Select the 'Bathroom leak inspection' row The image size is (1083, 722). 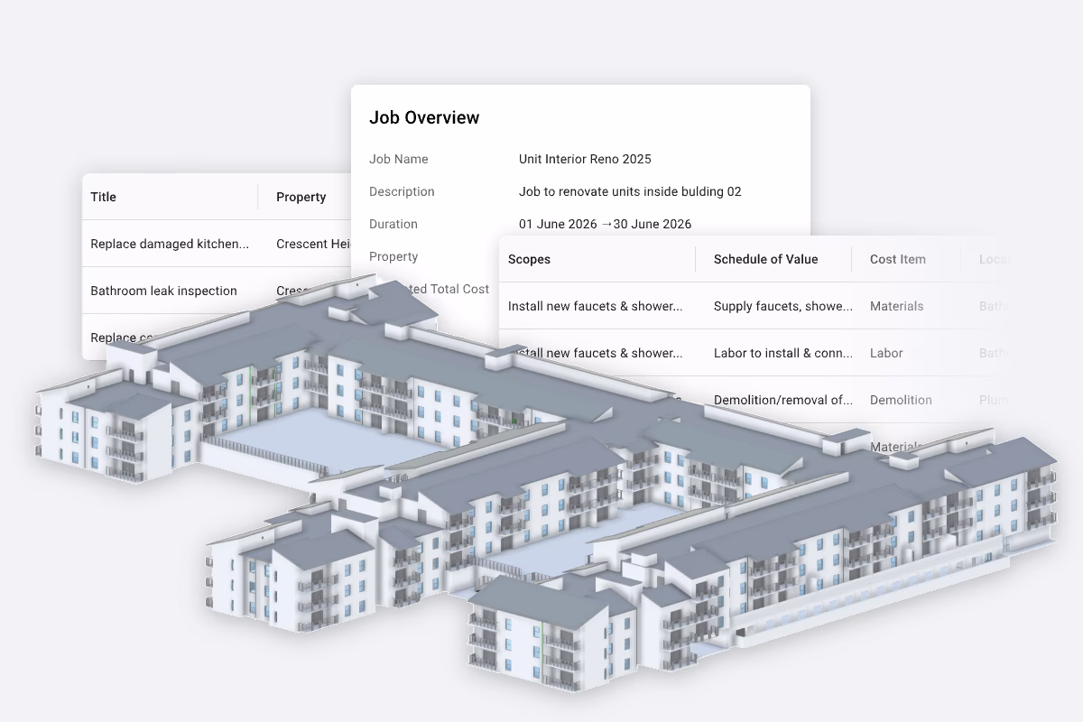coord(217,291)
